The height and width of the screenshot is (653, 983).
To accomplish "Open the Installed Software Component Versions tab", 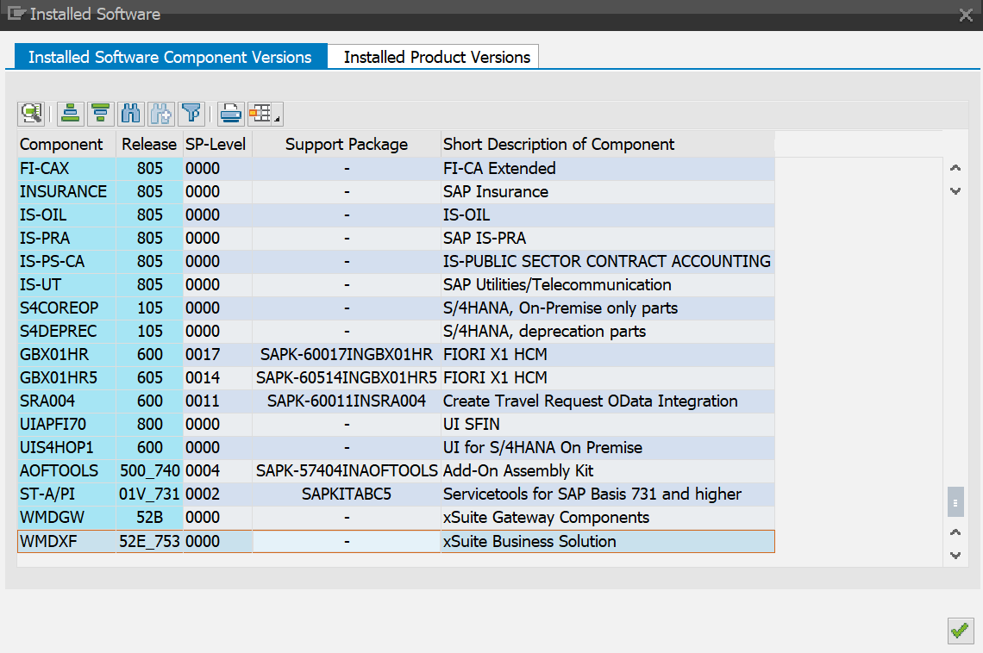I will click(x=170, y=56).
